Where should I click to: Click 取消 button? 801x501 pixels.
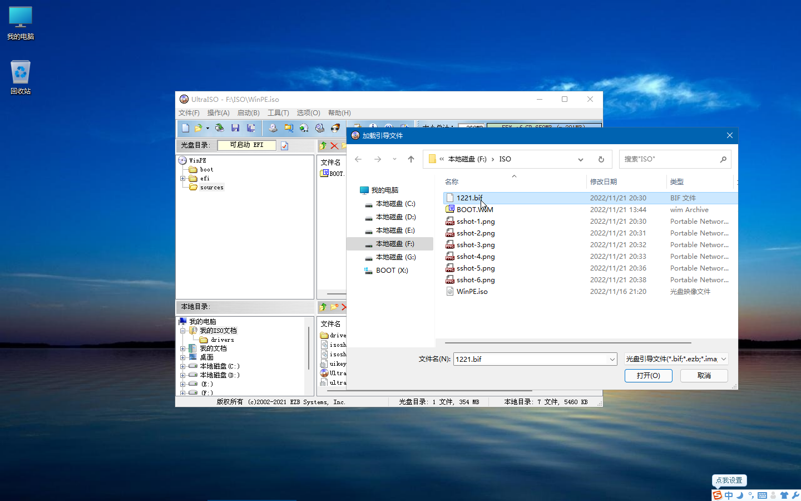pyautogui.click(x=704, y=376)
